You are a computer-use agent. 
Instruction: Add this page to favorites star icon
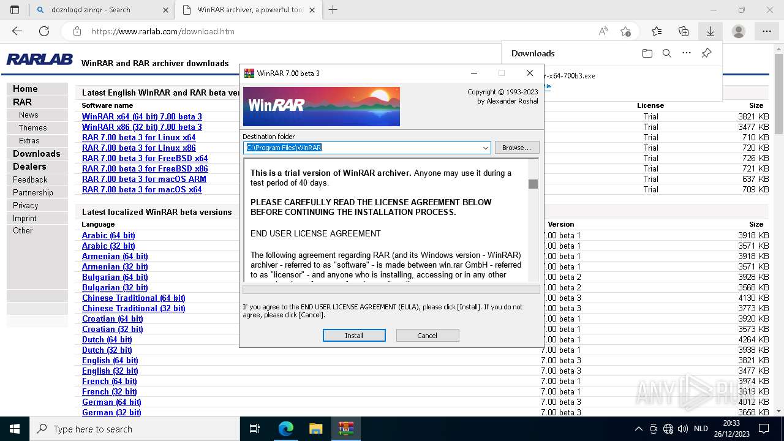pos(625,31)
